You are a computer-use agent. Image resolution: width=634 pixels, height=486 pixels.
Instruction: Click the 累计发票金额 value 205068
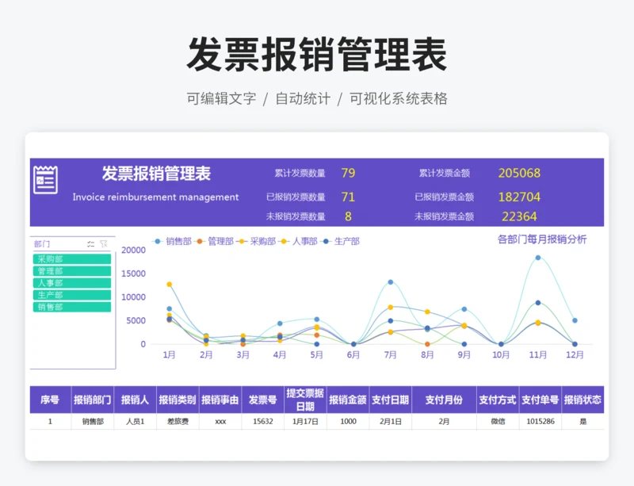click(519, 173)
